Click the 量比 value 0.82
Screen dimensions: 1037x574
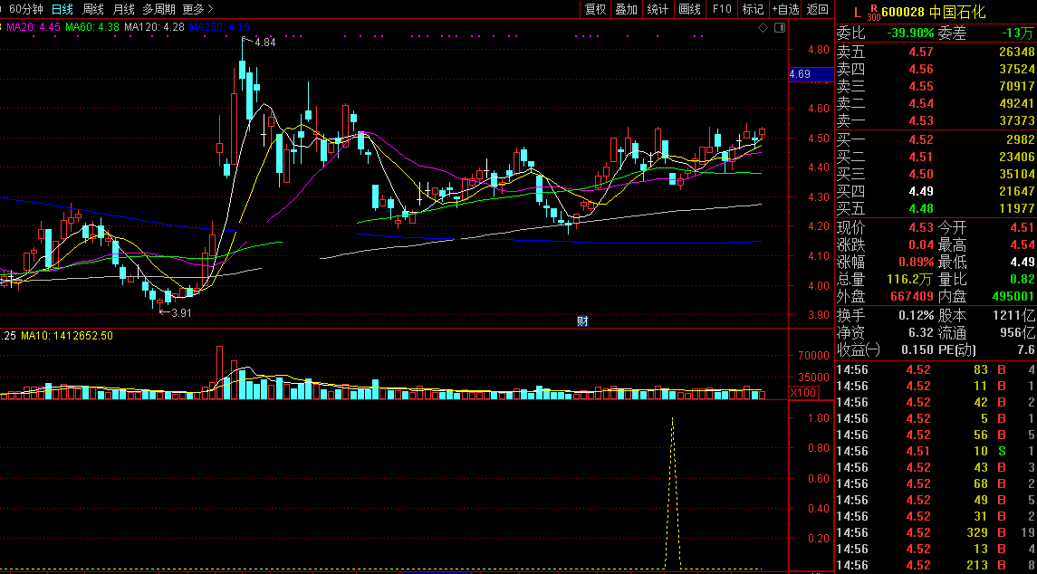pos(1023,280)
